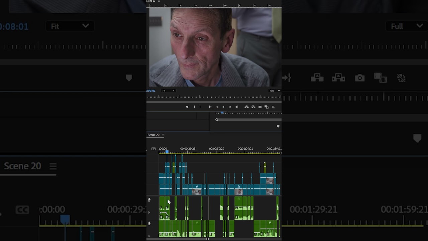Viewport: 428px width, 241px height.
Task: Open the Program Monitor Scene 20 panel menu
Action: pyautogui.click(x=159, y=1)
